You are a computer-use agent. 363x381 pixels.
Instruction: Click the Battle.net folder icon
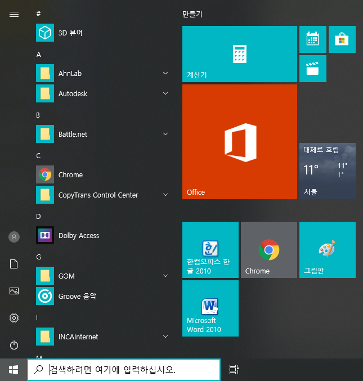(45, 134)
